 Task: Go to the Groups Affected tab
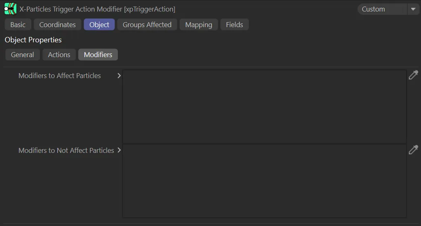pos(147,25)
